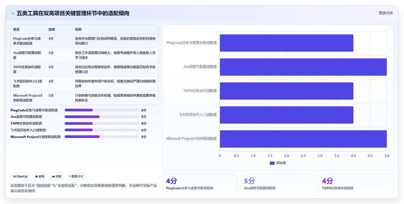
Task: Click x-axis tick label 2.5
Action: (x=303, y=156)
